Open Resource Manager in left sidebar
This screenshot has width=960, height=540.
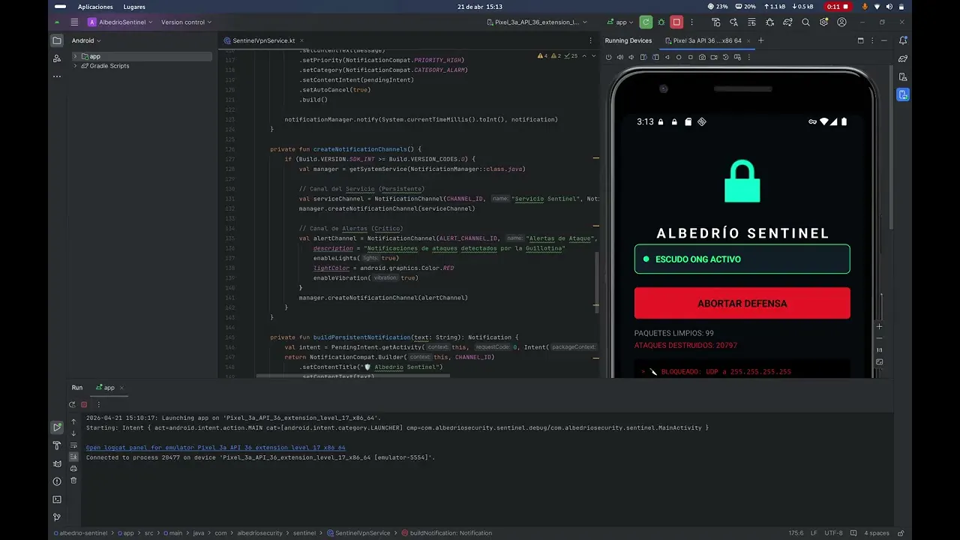[x=57, y=58]
